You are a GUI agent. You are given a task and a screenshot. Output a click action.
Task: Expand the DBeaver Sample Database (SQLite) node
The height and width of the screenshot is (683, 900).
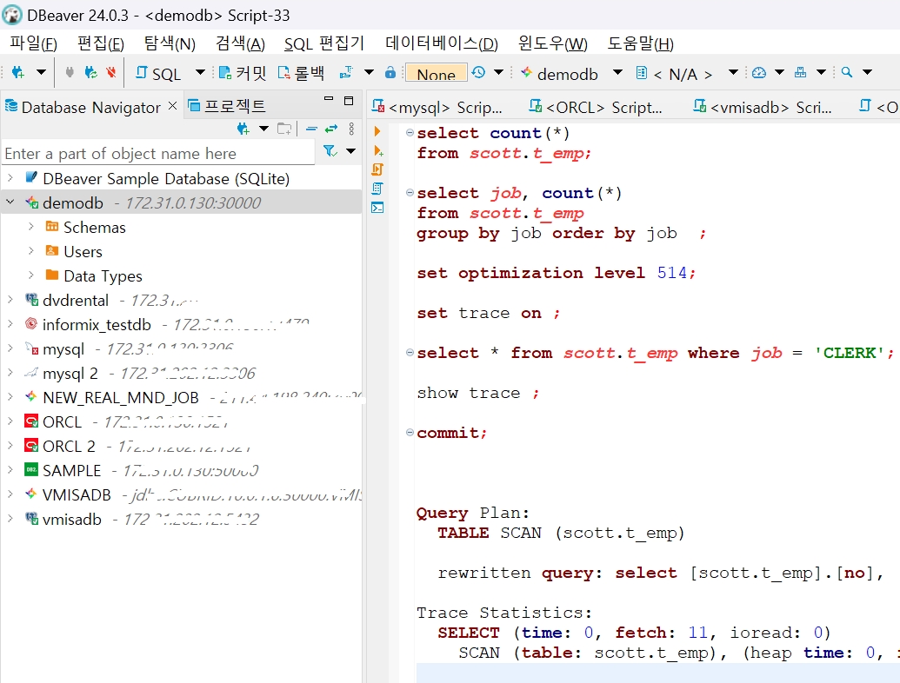click(x=10, y=178)
